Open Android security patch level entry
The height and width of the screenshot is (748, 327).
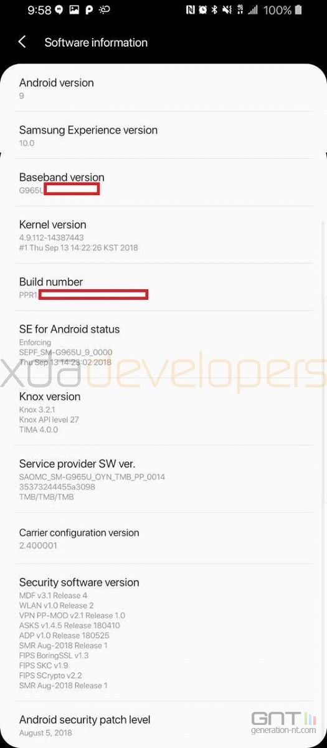tap(163, 726)
